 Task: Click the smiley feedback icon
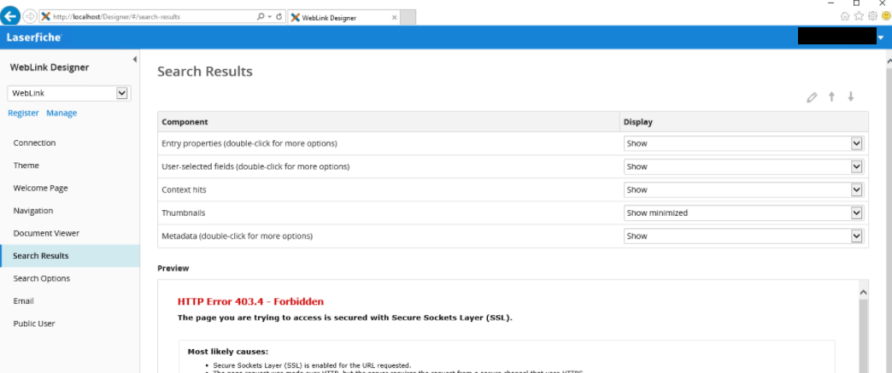886,16
